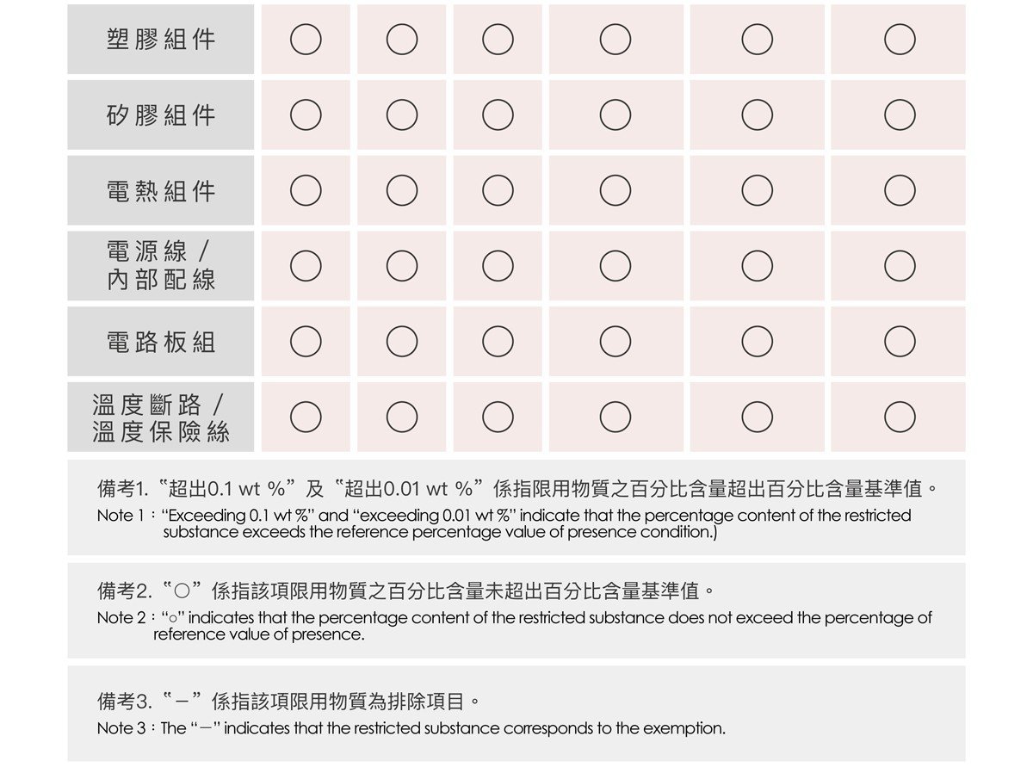Click the last circle in the 電熱組件 row

(899, 191)
